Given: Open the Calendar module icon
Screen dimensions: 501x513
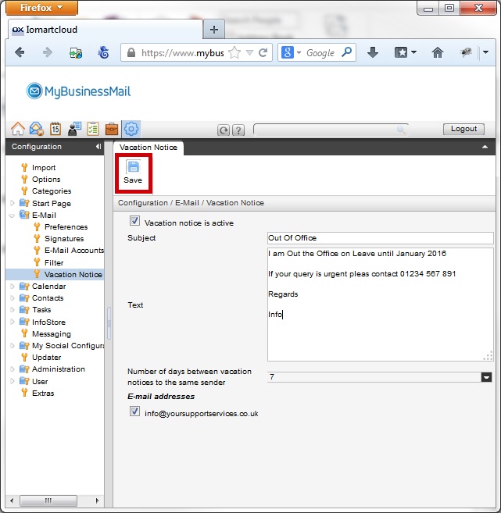Looking at the screenshot, I should pyautogui.click(x=55, y=130).
